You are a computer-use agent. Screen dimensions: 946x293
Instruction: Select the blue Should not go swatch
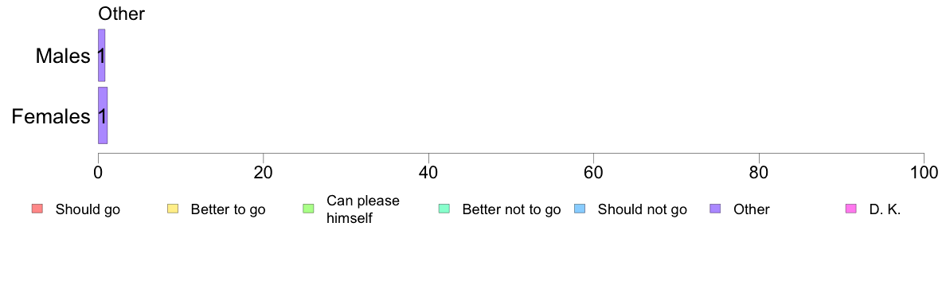[x=579, y=209]
